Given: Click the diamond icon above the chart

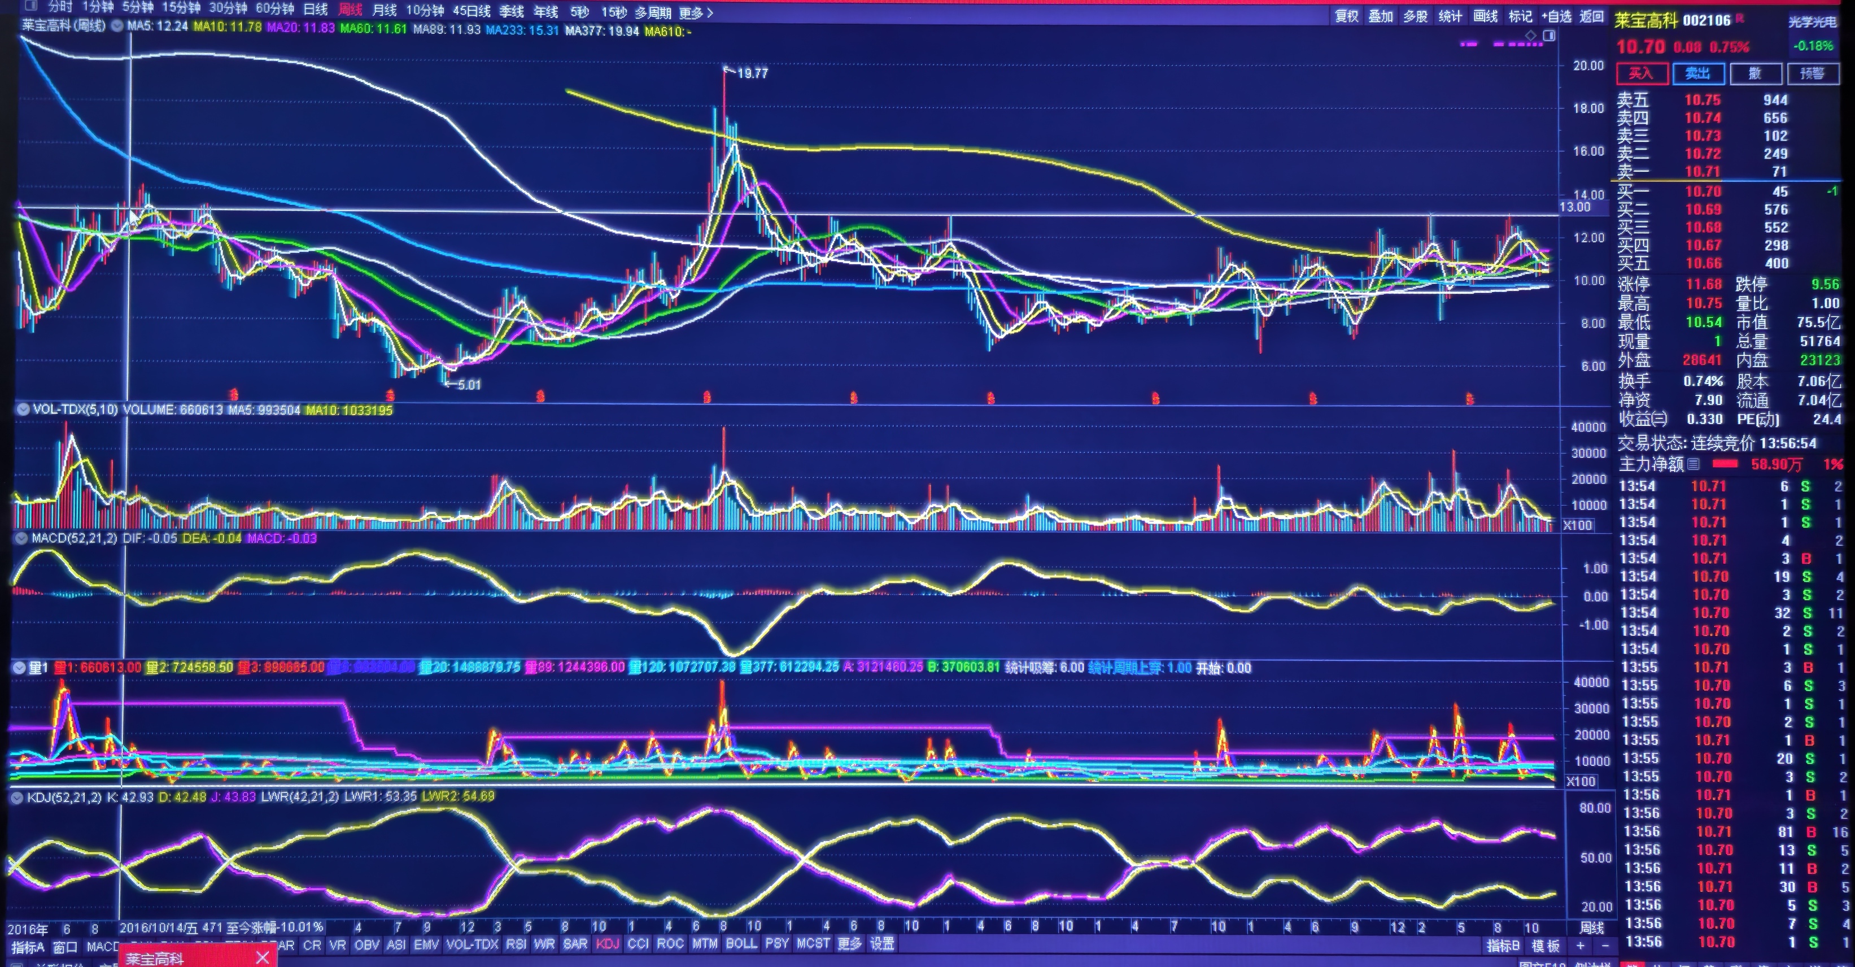Looking at the screenshot, I should pyautogui.click(x=1530, y=34).
